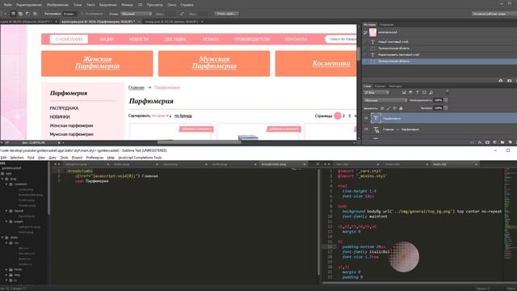The height and width of the screenshot is (291, 517).
Task: Open breadcrumb.pug file in Sublime sidebar
Action: [31, 195]
